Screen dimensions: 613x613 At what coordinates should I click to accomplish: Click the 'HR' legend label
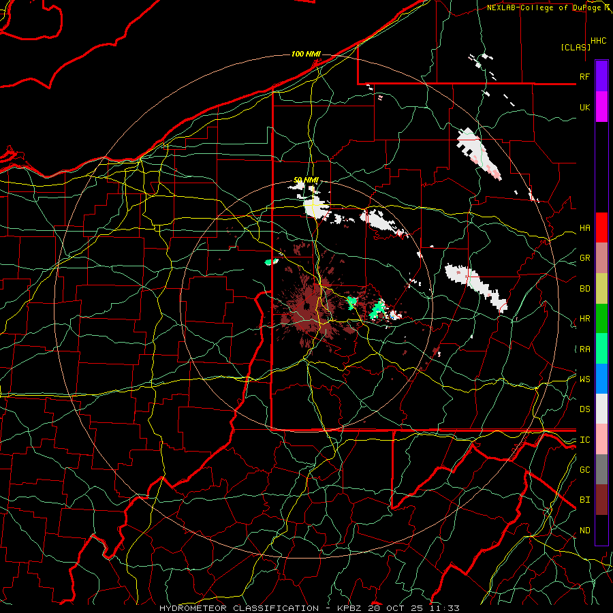click(584, 319)
